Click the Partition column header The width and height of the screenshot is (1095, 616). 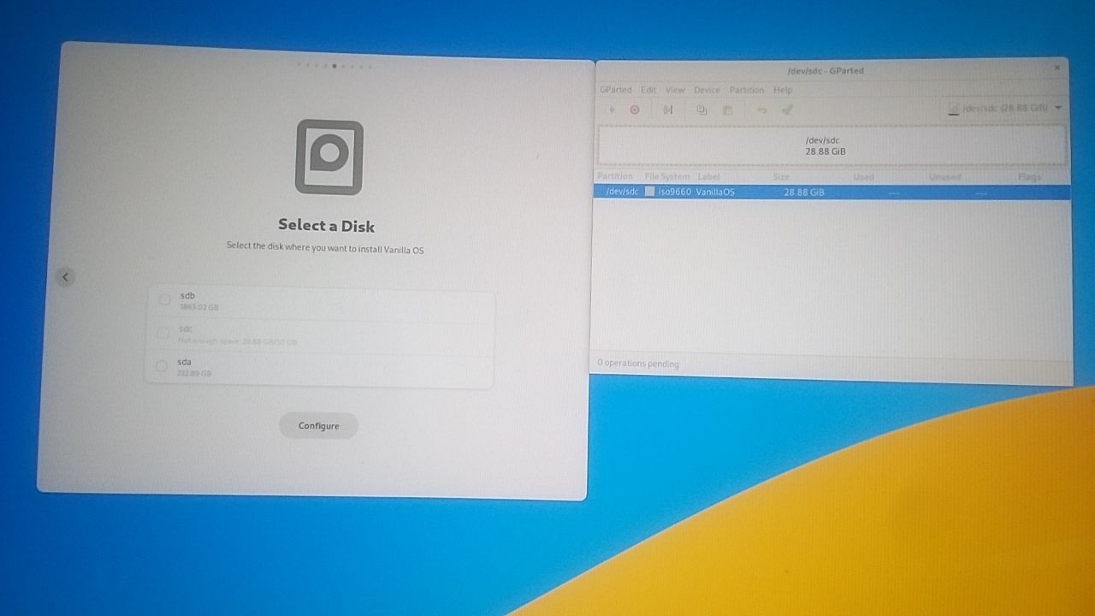615,176
